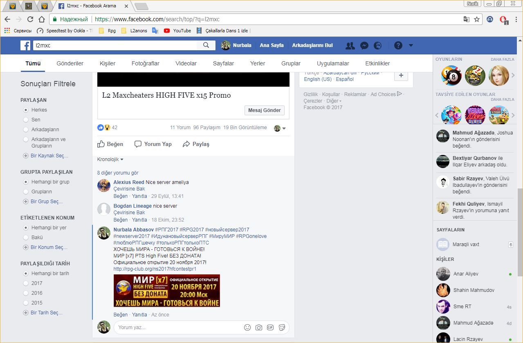Click МИР x7 banner image
Viewport: 523px width, 343px height.
[x=167, y=291]
